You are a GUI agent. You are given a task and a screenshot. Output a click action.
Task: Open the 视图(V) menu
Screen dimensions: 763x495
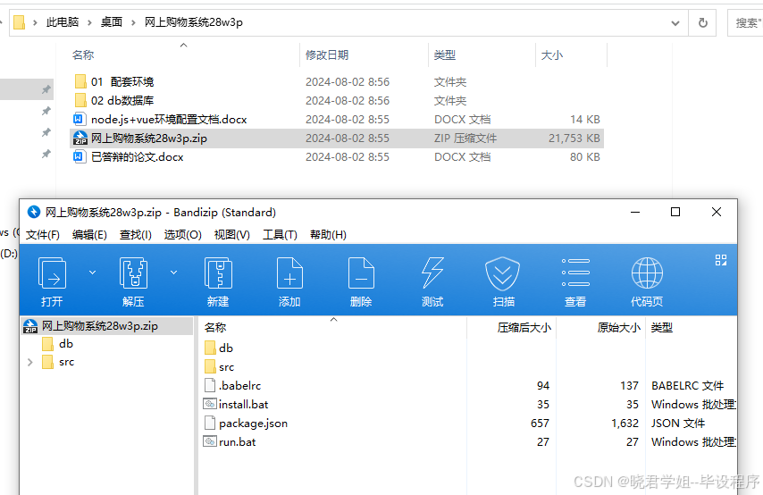[232, 235]
